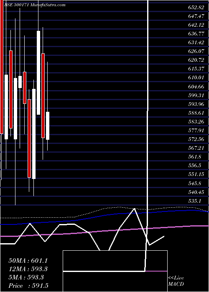Click the 620.72 price axis label

pyautogui.click(x=196, y=60)
